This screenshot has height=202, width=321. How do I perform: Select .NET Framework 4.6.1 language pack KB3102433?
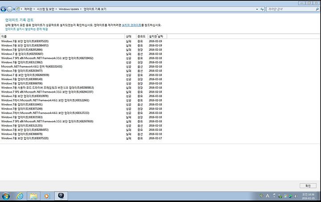[x=83, y=67]
